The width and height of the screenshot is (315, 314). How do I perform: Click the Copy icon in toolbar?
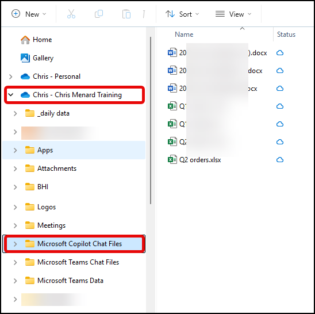click(99, 14)
